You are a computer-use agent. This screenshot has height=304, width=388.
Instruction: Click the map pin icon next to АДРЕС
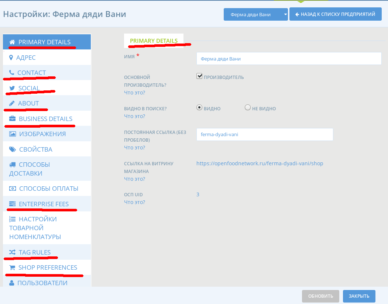point(11,58)
